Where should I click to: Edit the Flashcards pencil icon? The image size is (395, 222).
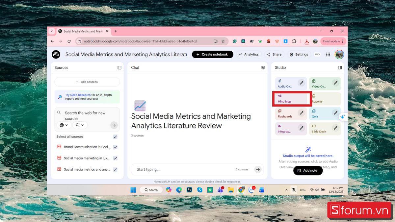(x=301, y=113)
